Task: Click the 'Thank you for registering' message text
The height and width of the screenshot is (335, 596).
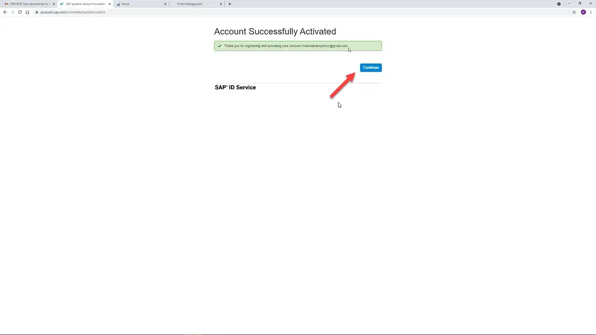Action: 286,46
